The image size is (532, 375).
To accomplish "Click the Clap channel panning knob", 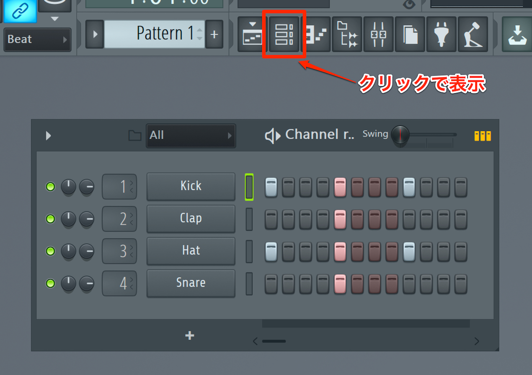I will click(x=68, y=219).
